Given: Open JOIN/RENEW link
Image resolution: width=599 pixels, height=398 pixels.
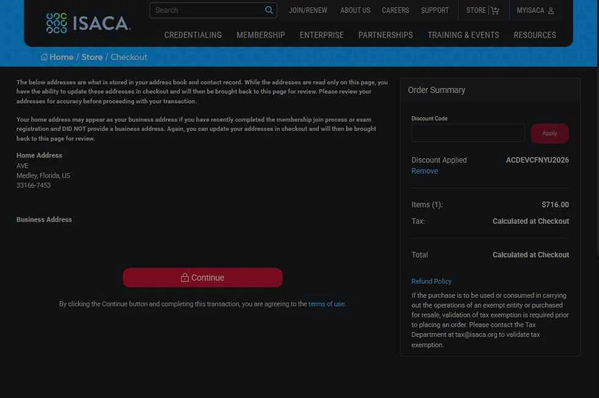Looking at the screenshot, I should point(308,10).
